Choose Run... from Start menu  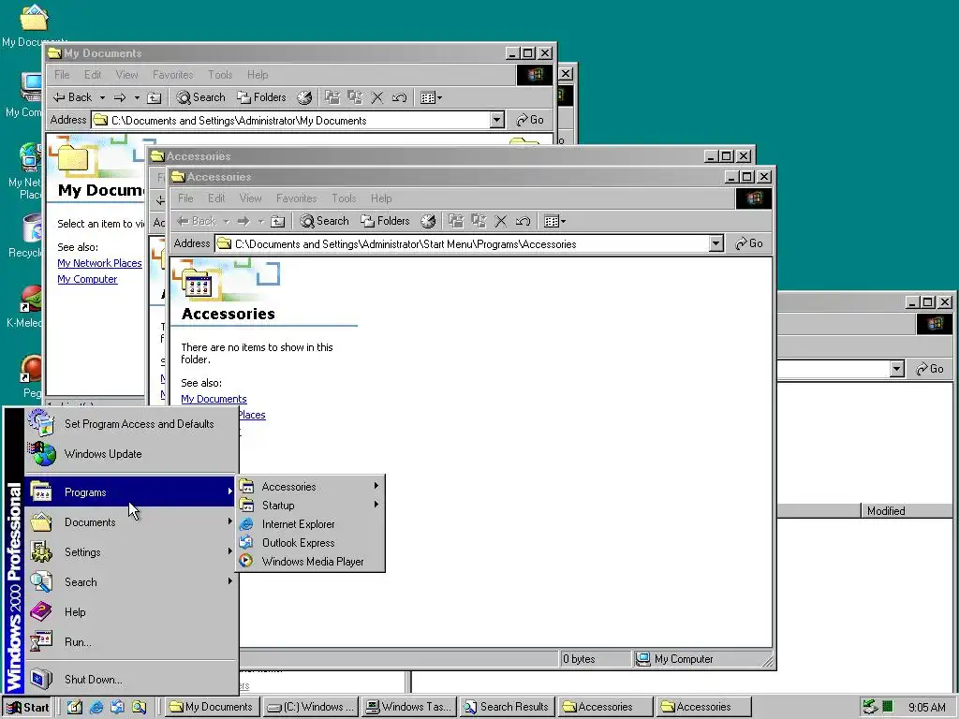point(130,642)
